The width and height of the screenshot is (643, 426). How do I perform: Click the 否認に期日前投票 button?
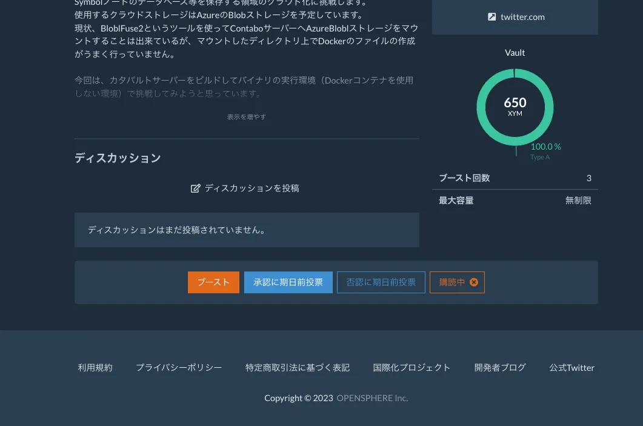tap(381, 282)
